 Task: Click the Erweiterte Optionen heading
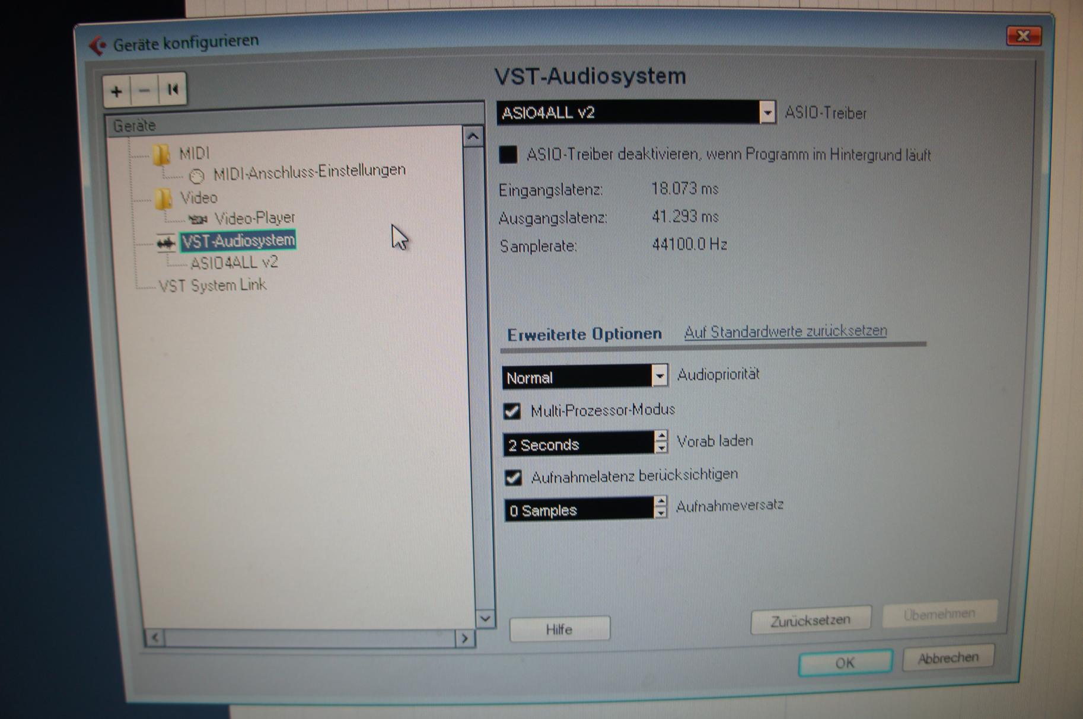point(584,334)
